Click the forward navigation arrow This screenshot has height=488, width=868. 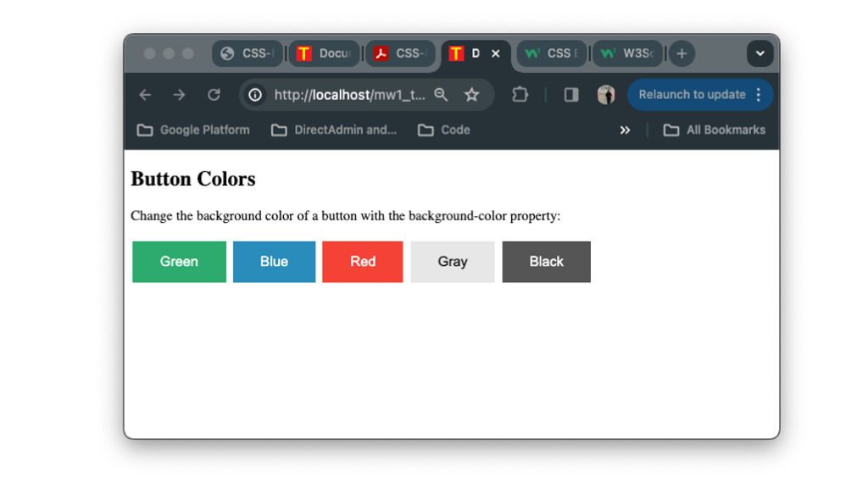[x=179, y=95]
